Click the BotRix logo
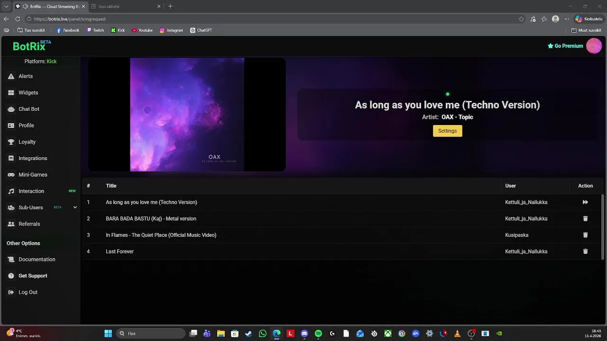 tap(32, 46)
